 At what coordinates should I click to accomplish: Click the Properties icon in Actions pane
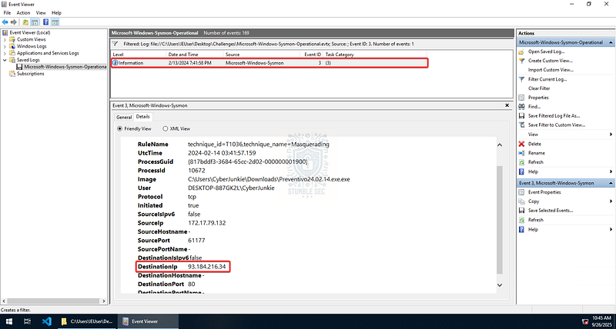521,98
